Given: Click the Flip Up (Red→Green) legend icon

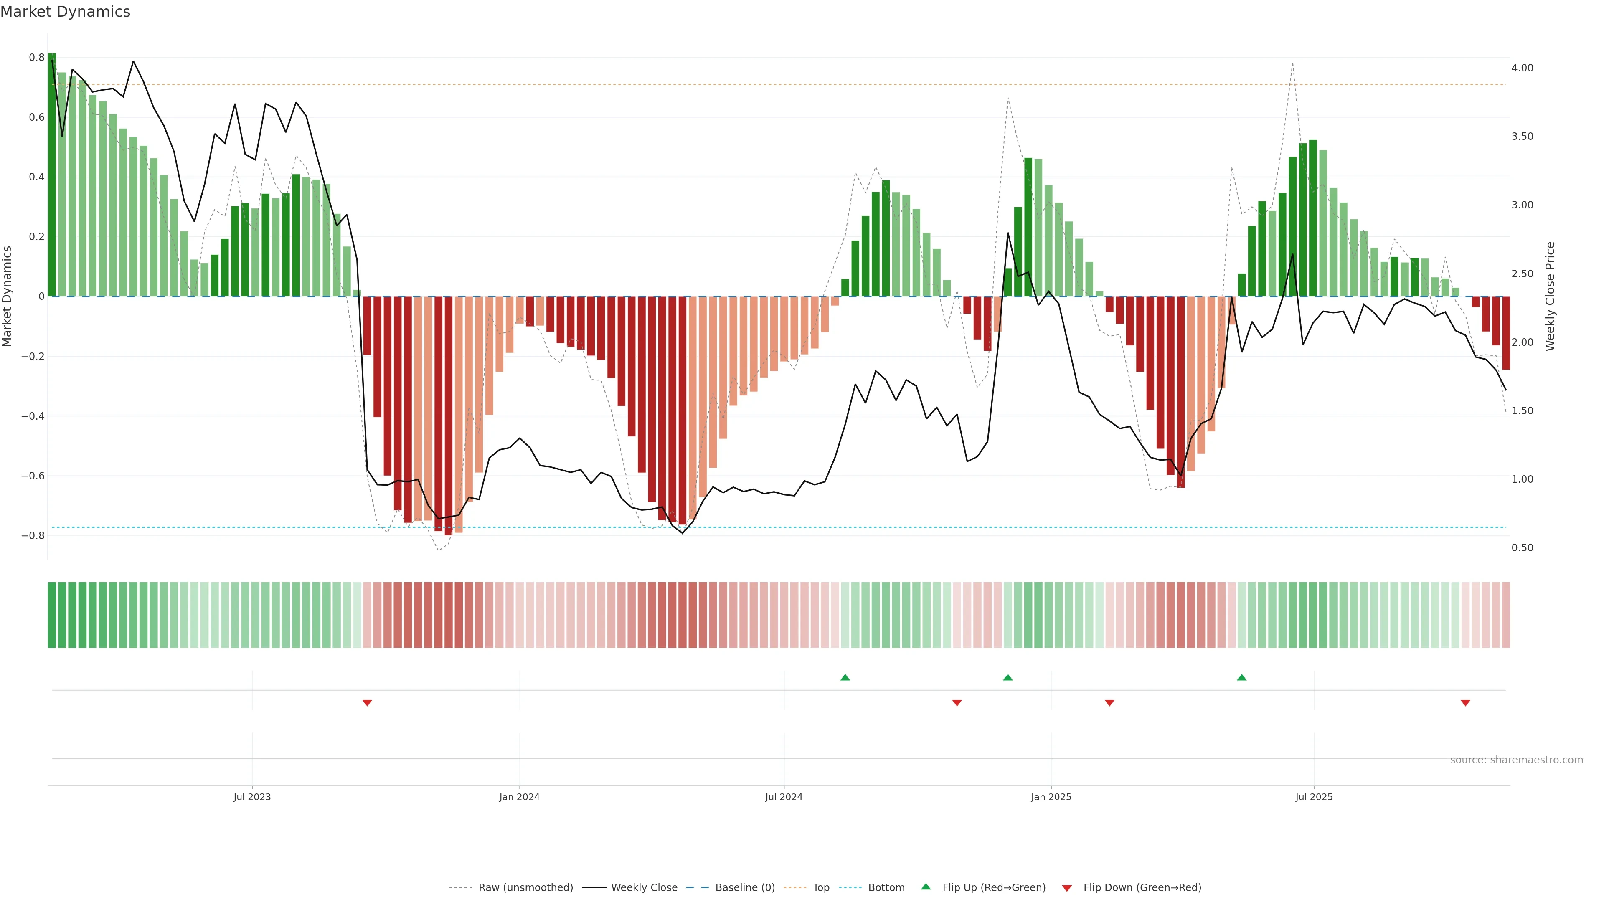Looking at the screenshot, I should click(x=926, y=887).
